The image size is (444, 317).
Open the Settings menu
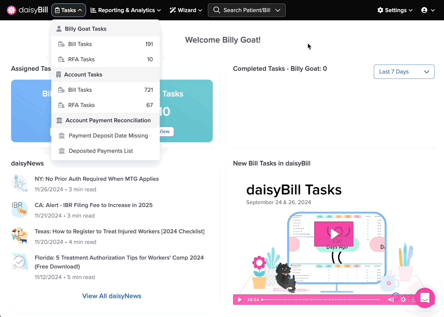point(395,10)
